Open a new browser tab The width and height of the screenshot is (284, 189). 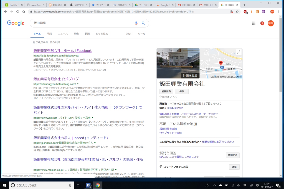click(x=244, y=5)
